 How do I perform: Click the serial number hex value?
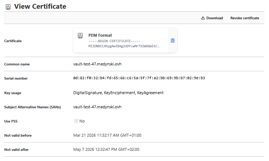coord(139,78)
